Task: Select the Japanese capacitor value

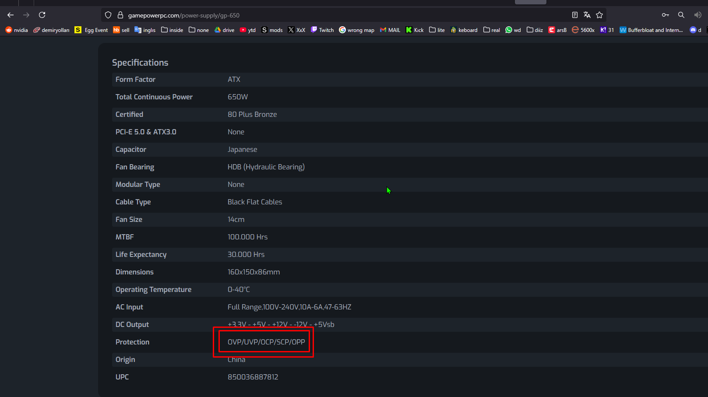Action: 242,149
